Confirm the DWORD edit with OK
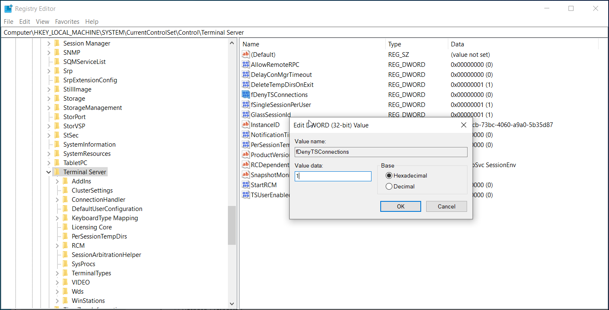This screenshot has height=310, width=609. click(x=401, y=206)
